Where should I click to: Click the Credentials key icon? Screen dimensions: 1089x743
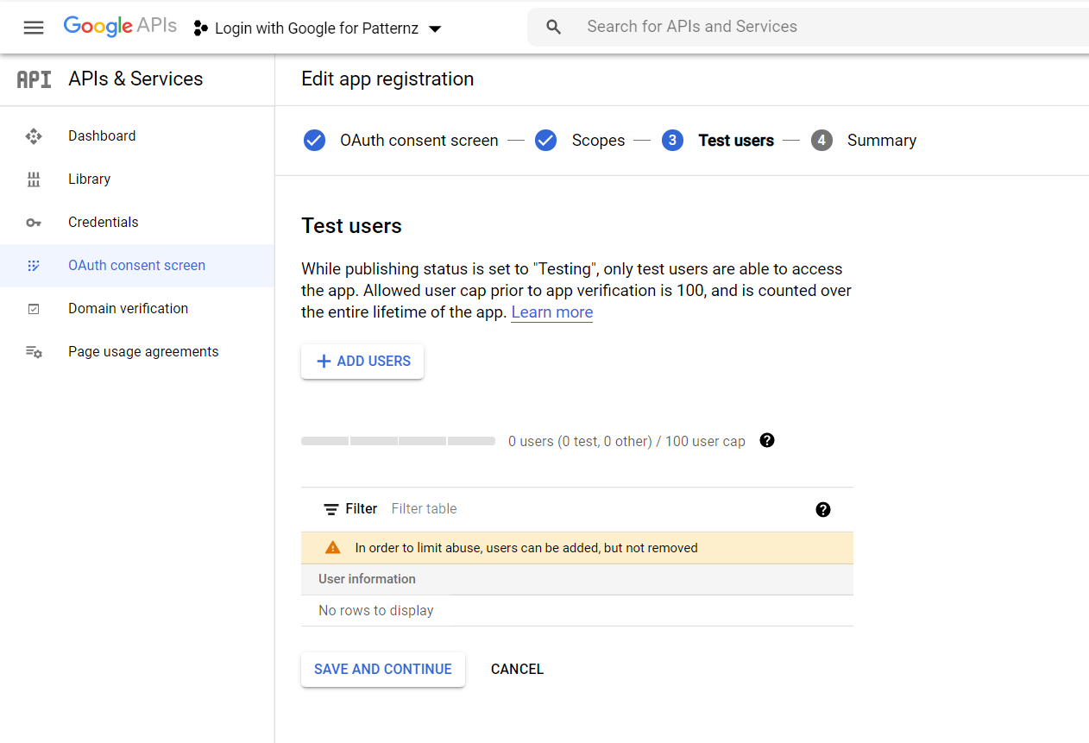[34, 223]
